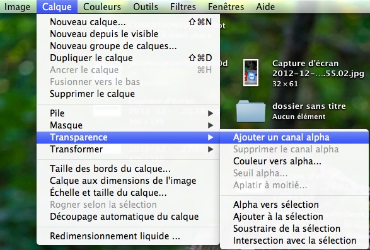Expand the Masque submenu
The width and height of the screenshot is (370, 250).
pyautogui.click(x=128, y=125)
